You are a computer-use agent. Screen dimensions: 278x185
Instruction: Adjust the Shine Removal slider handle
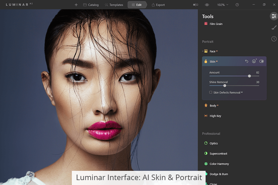click(225, 86)
